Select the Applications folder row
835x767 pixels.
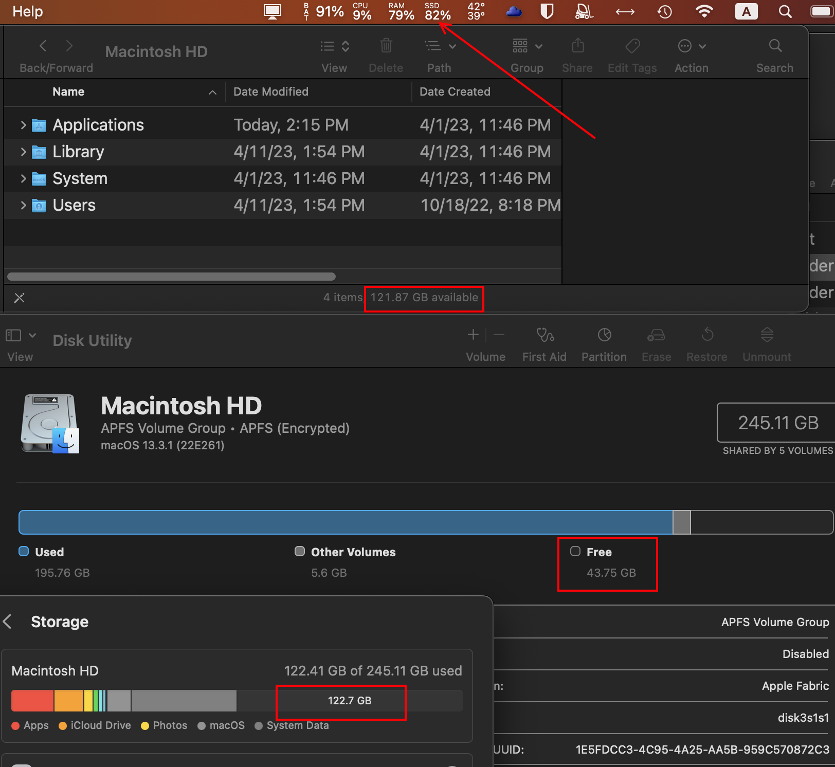tap(283, 125)
